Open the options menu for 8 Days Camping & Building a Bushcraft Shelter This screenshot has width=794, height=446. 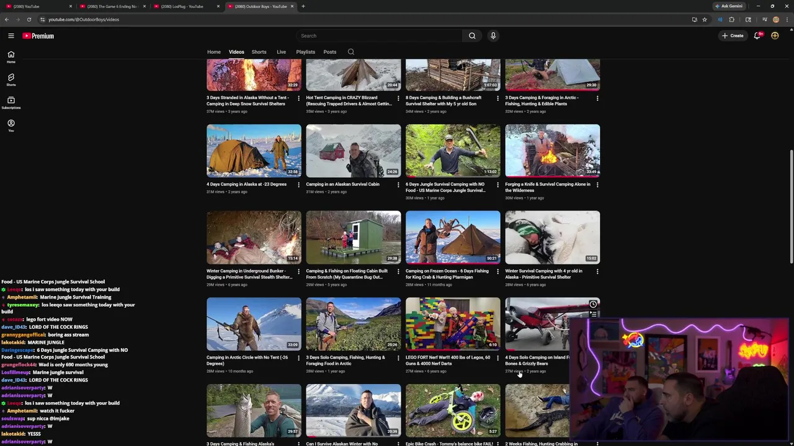pyautogui.click(x=497, y=98)
